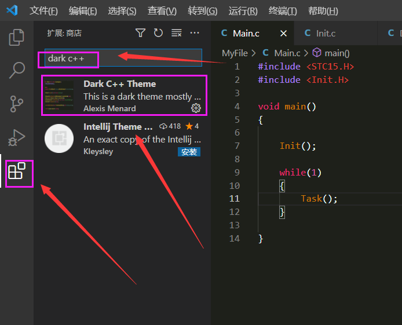Viewport: 402px width, 325px height.
Task: Open extensions panel more actions menu
Action: [x=195, y=33]
